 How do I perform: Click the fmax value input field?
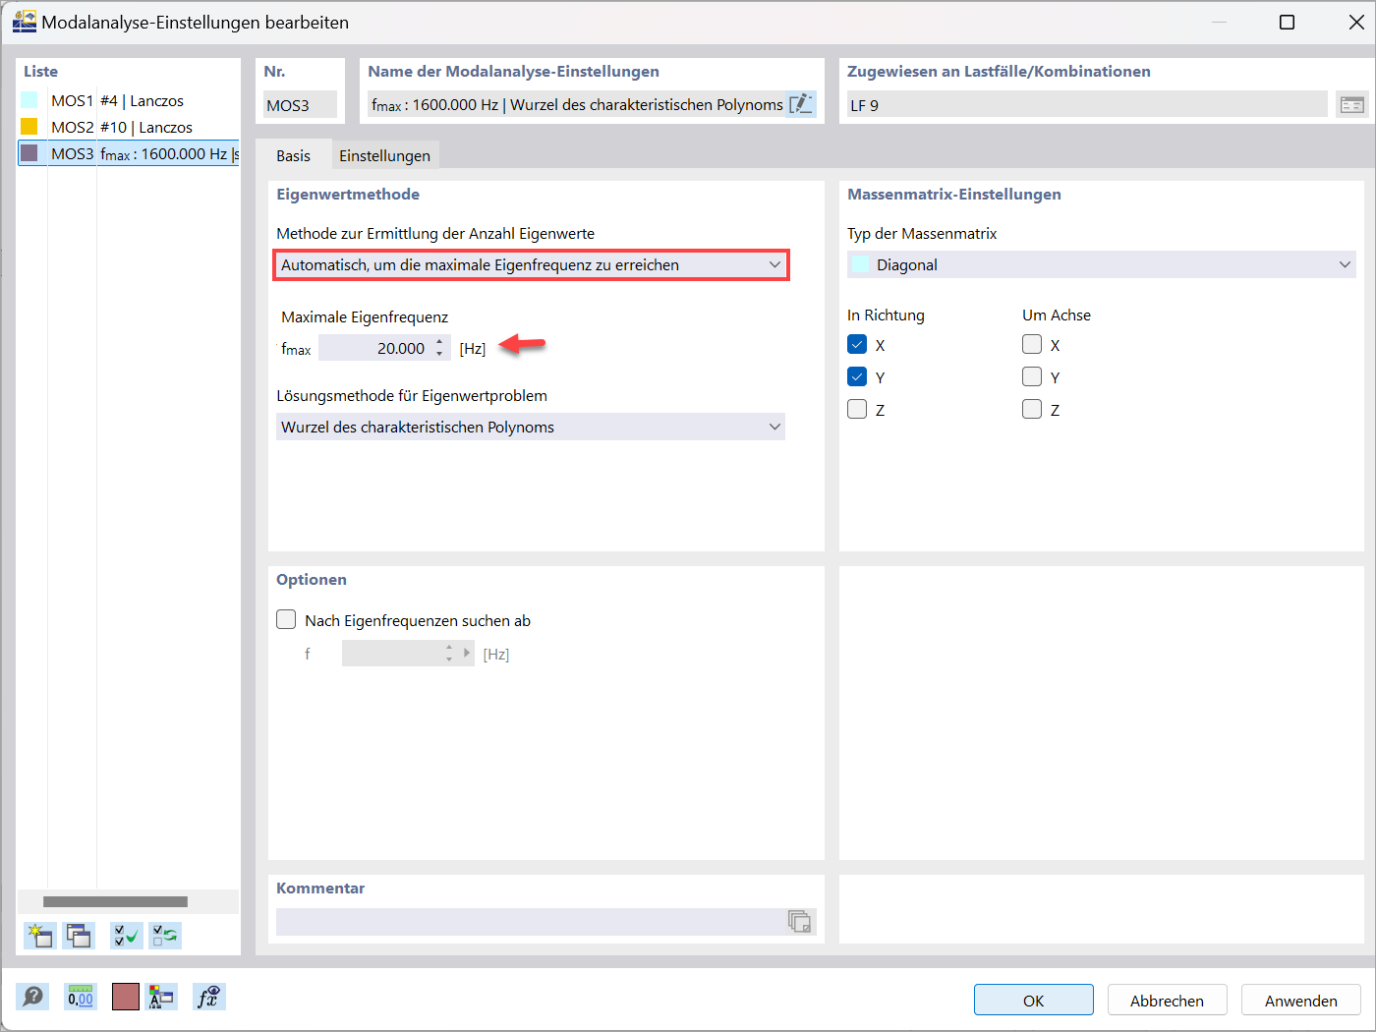click(375, 348)
